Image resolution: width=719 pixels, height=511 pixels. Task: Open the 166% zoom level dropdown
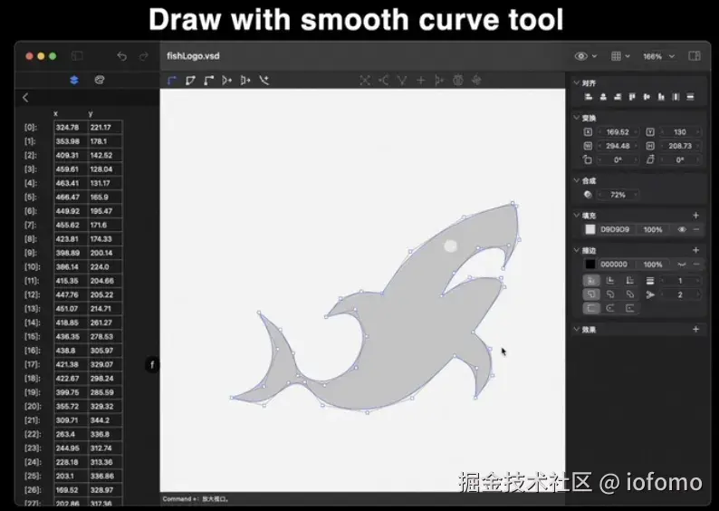658,56
